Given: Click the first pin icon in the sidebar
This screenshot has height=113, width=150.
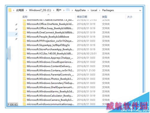Looking at the screenshot, I should (x=16, y=24).
